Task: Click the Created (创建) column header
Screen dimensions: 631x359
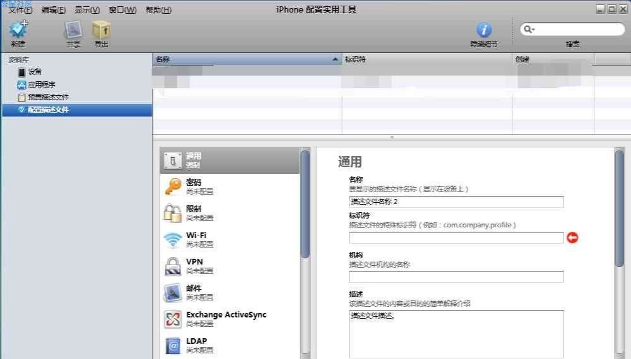Action: coord(553,59)
